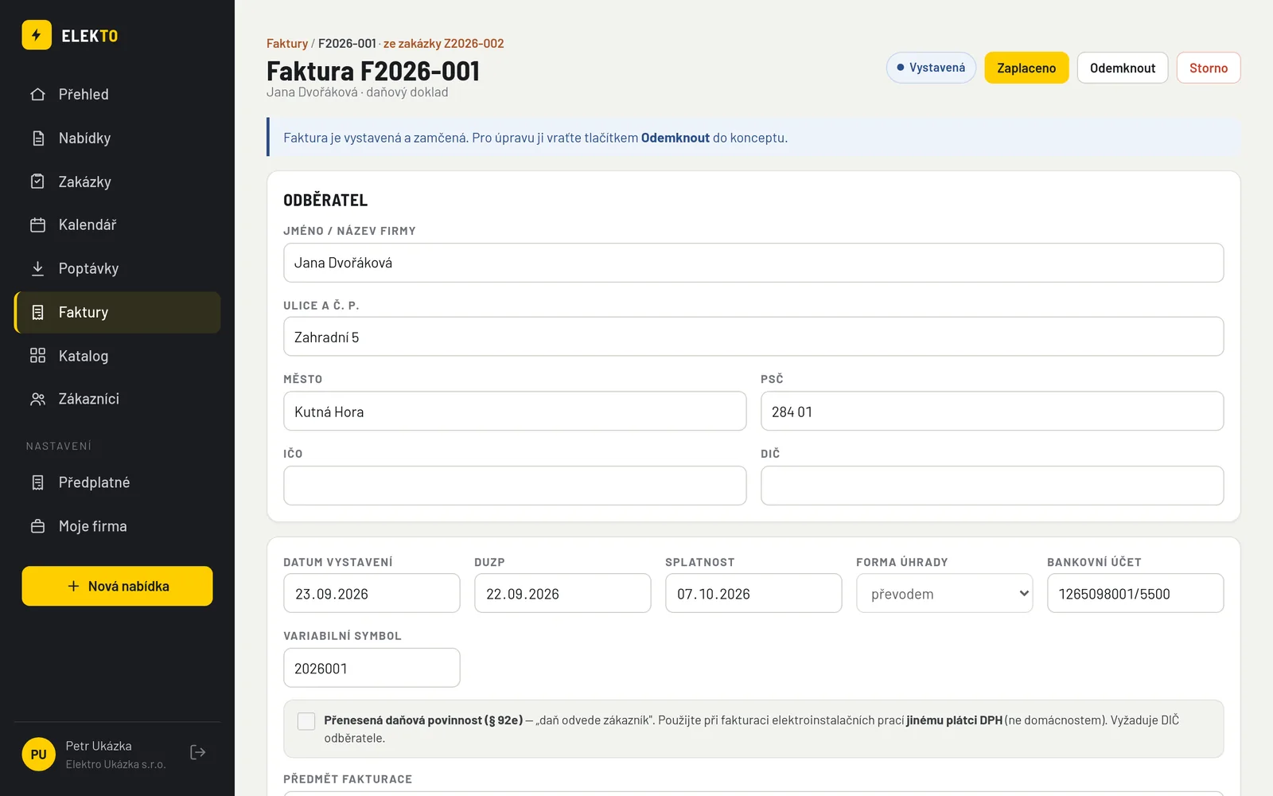Image resolution: width=1273 pixels, height=796 pixels.
Task: Click the Předplatné receipt icon
Action: coord(37,482)
